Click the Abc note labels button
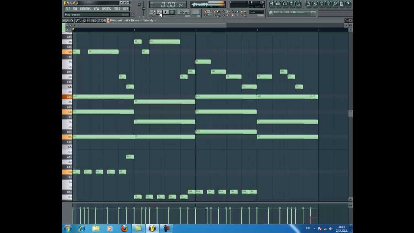The image size is (414, 233). click(x=68, y=30)
